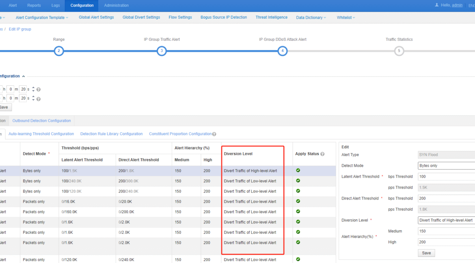Click green apply status check on SYN Flood row
Screen dimensions: 475x263
point(298,170)
